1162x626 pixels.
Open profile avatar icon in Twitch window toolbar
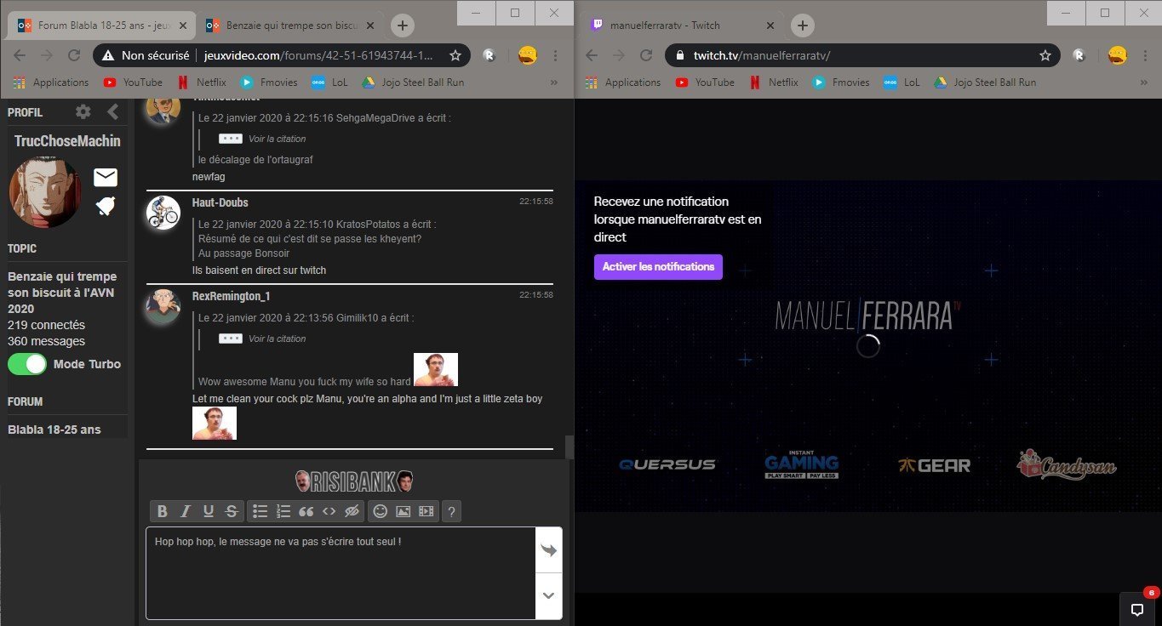1118,55
